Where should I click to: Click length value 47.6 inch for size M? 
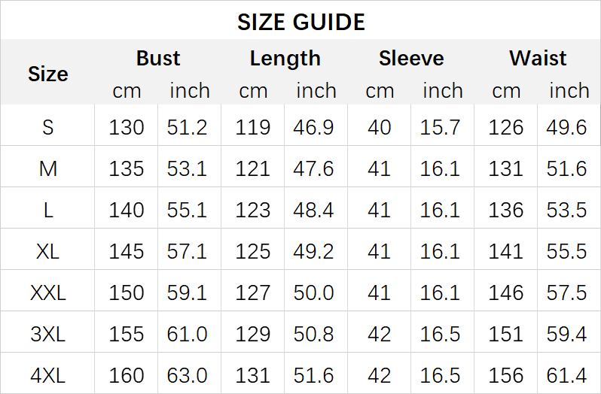316,168
